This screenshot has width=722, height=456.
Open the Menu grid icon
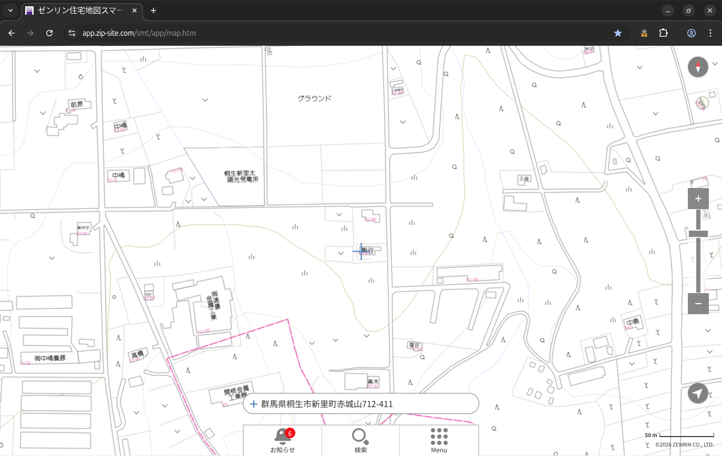point(439,436)
